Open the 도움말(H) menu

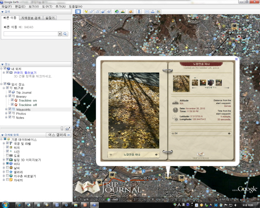pos(75,6)
